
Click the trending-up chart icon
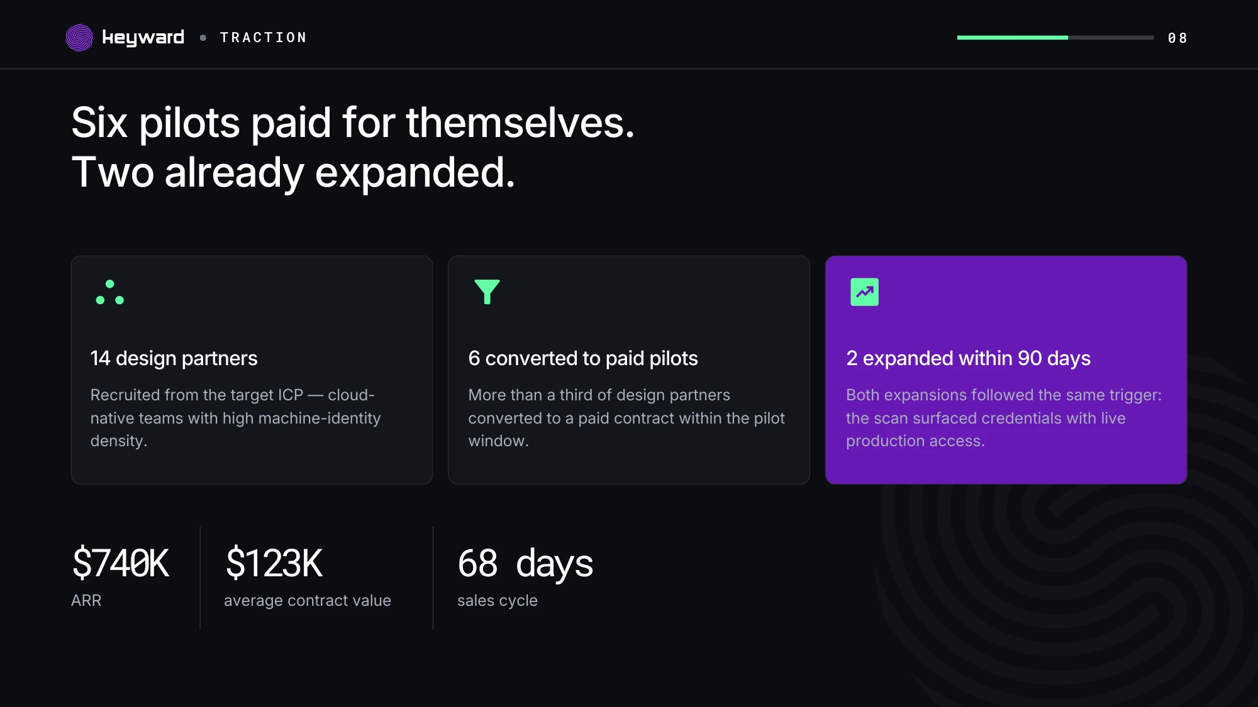(x=864, y=292)
